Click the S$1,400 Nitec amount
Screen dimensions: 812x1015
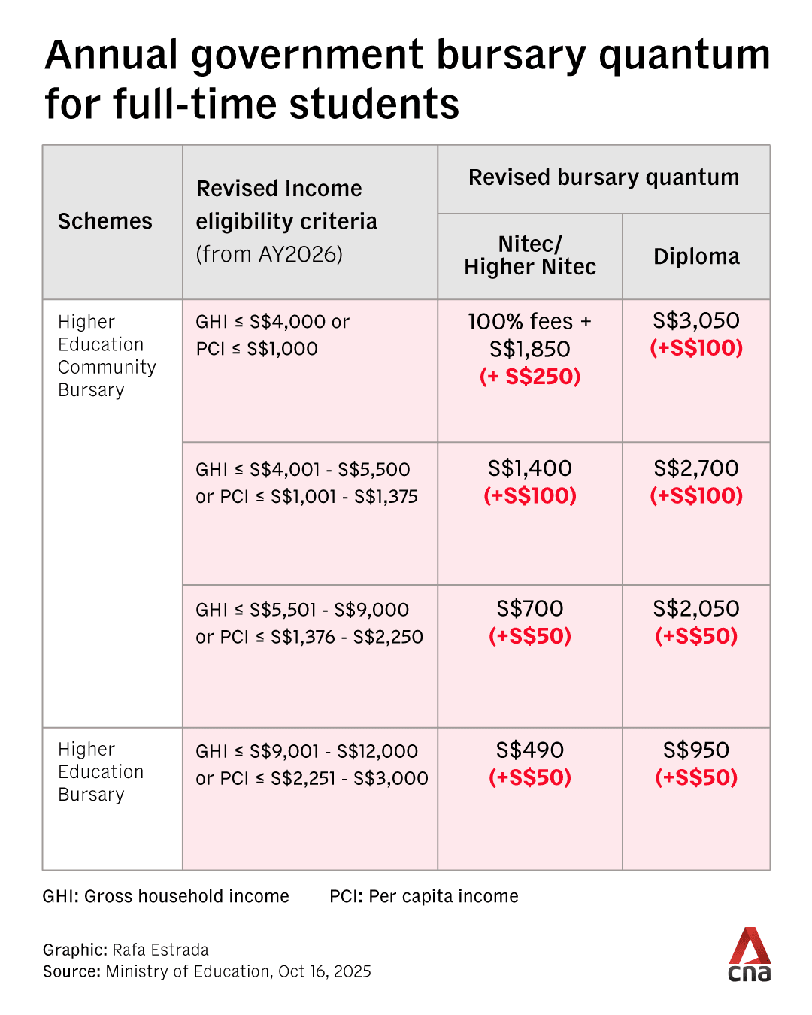[530, 469]
